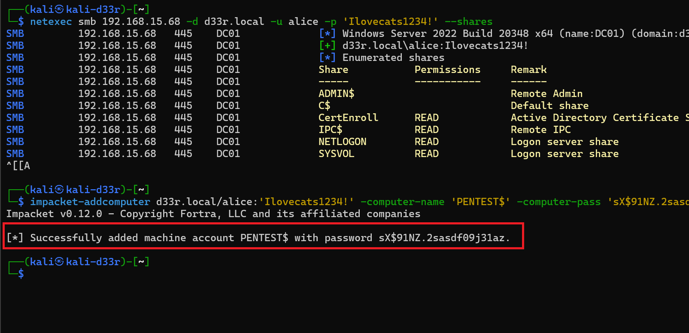This screenshot has height=333, width=689.
Task: Click the netexec command name
Action: point(51,21)
